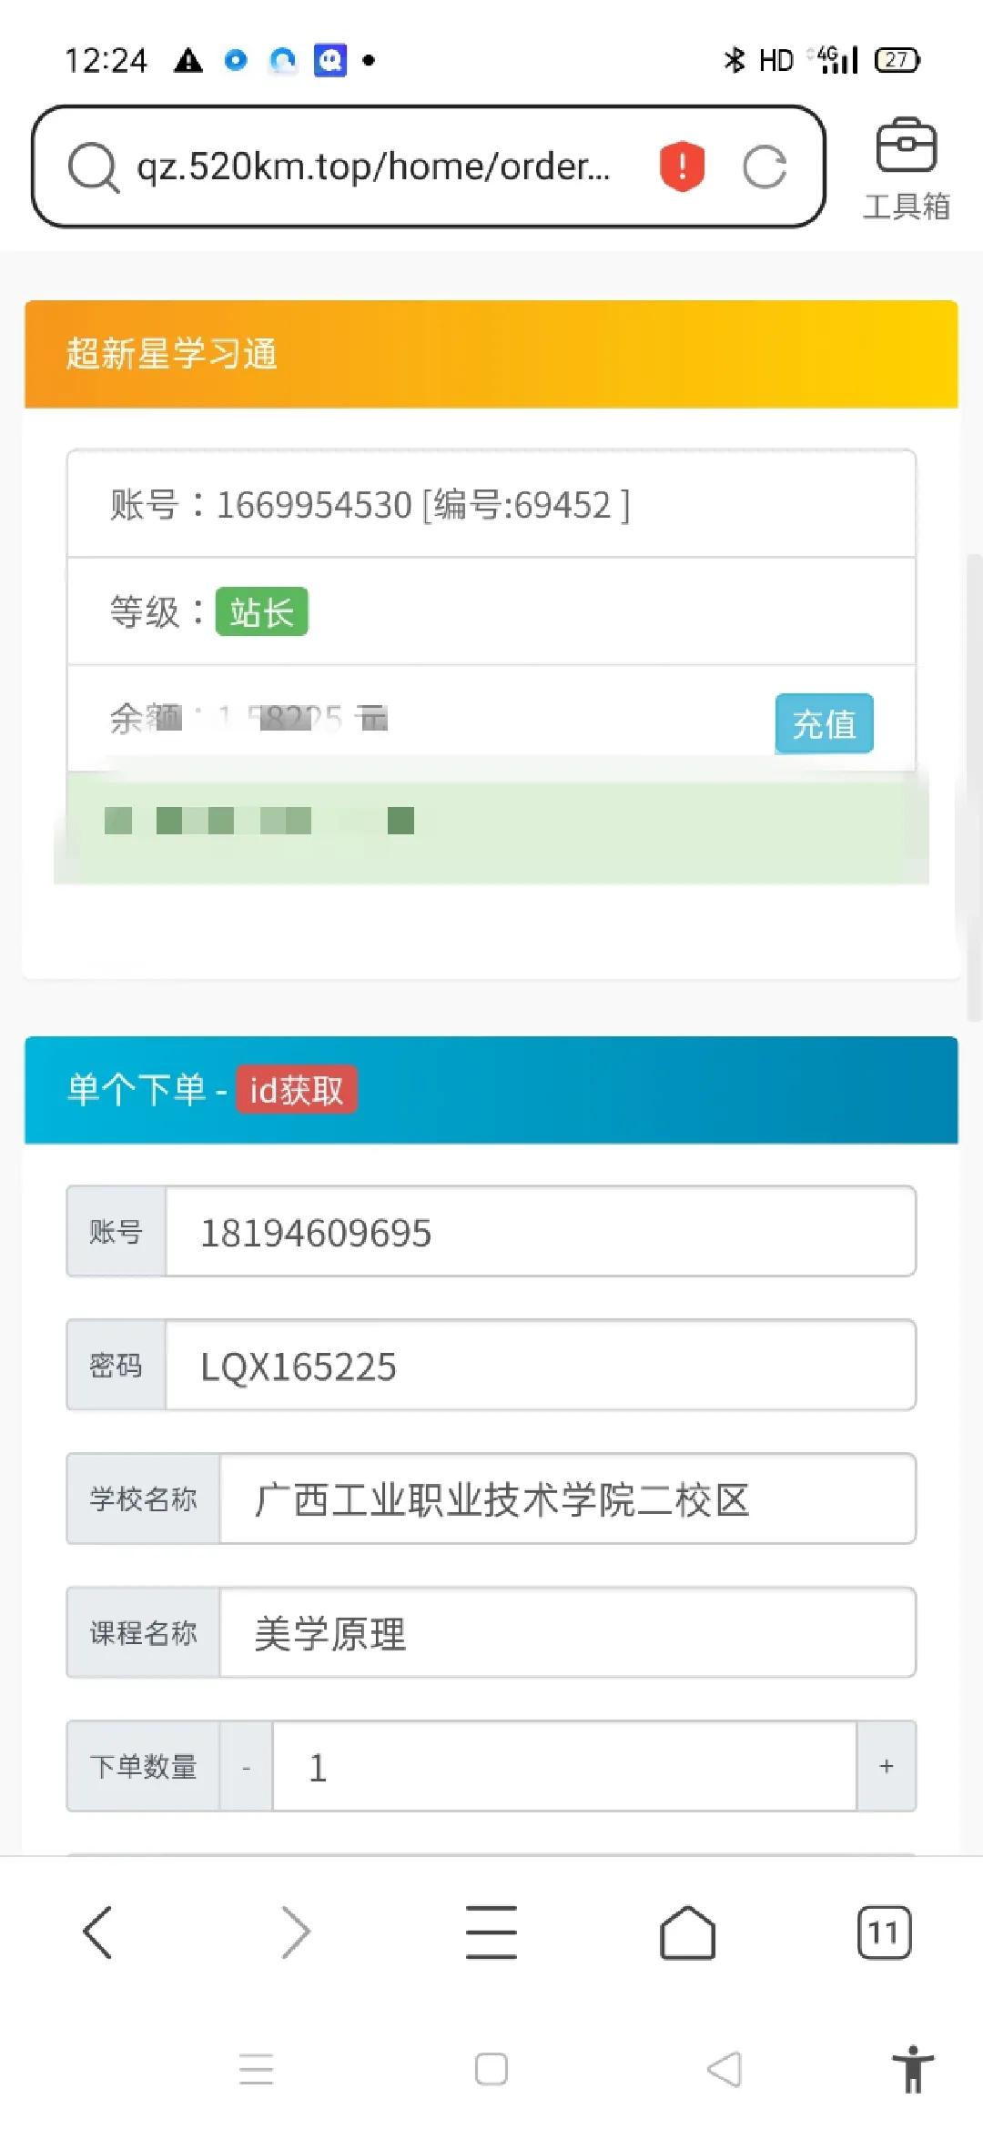The height and width of the screenshot is (2129, 983).
Task: Edit the 课程名称 course name field
Action: [x=567, y=1633]
